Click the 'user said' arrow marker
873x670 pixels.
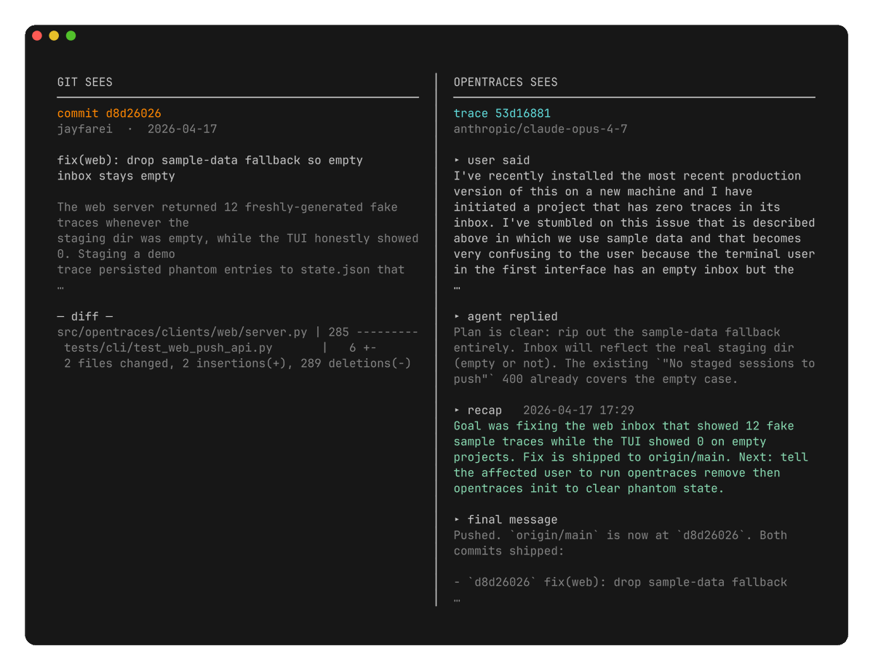pos(457,160)
